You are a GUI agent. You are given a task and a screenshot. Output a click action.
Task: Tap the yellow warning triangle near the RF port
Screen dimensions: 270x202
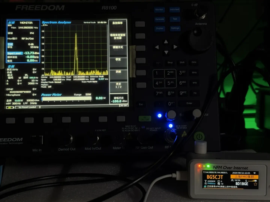184,134
